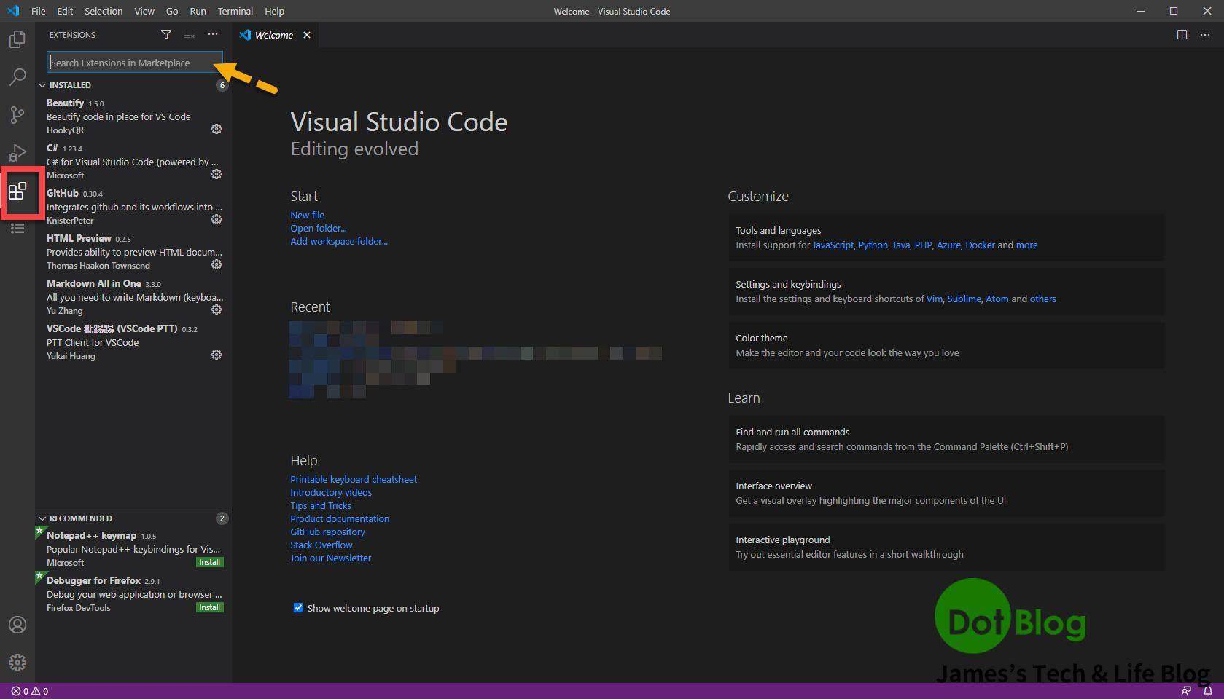Screen dimensions: 1224x699
Task: Click the Accounts icon above settings
Action: 17,625
